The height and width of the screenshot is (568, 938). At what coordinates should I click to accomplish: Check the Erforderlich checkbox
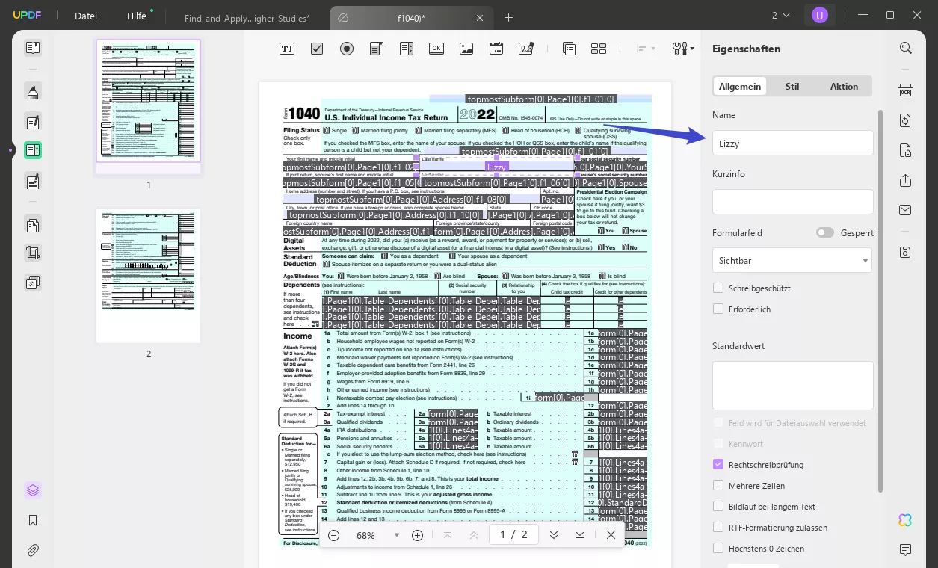(718, 309)
